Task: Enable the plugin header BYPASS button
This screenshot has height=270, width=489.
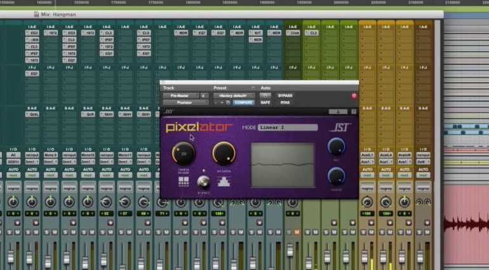Action: tap(285, 95)
